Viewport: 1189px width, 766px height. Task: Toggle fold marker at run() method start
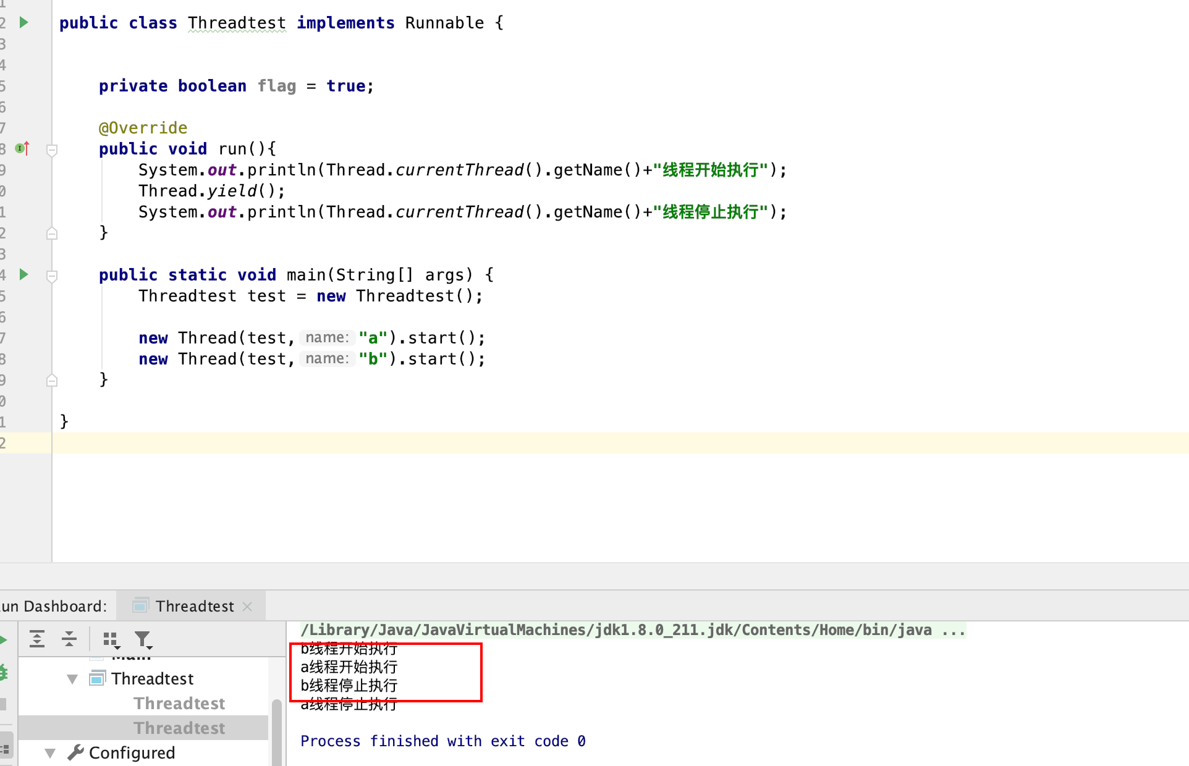click(x=53, y=149)
